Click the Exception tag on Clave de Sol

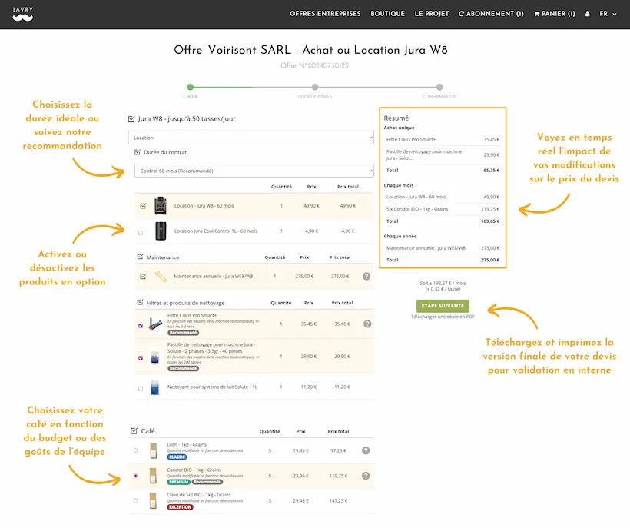tap(180, 507)
